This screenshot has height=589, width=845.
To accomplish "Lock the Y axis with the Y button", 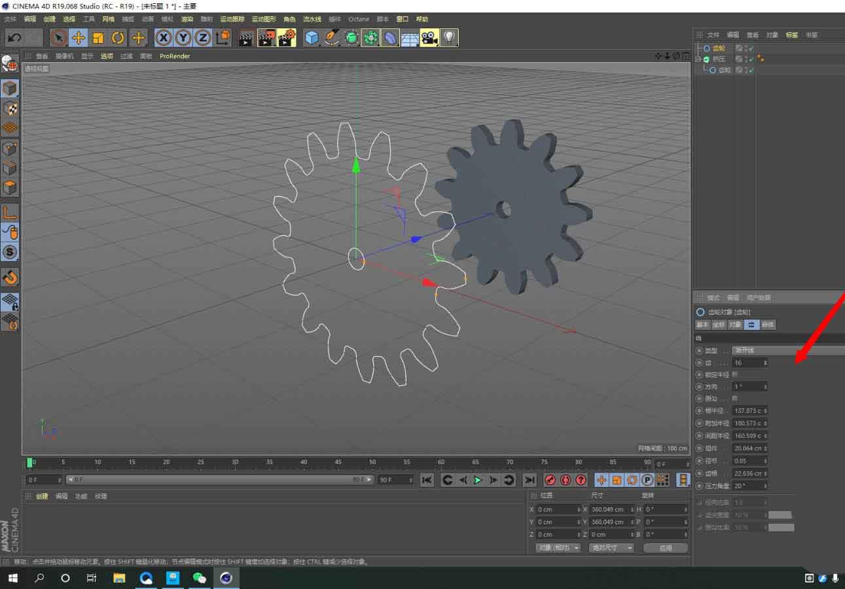I will coord(183,38).
